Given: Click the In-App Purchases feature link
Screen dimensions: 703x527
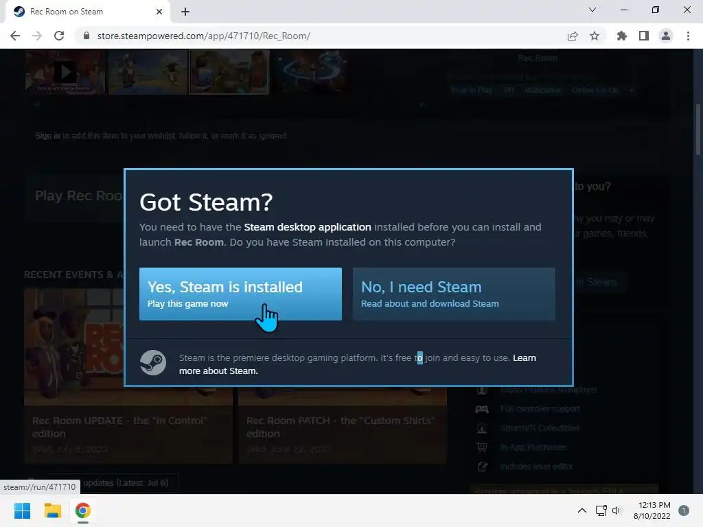Looking at the screenshot, I should [533, 447].
